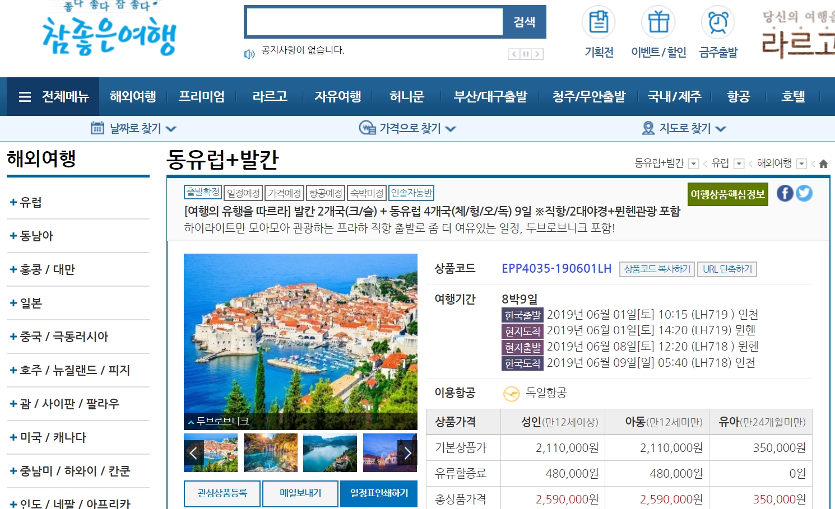Image resolution: width=835 pixels, height=509 pixels.
Task: Open the 기획전 clipboard icon
Action: pyautogui.click(x=599, y=22)
